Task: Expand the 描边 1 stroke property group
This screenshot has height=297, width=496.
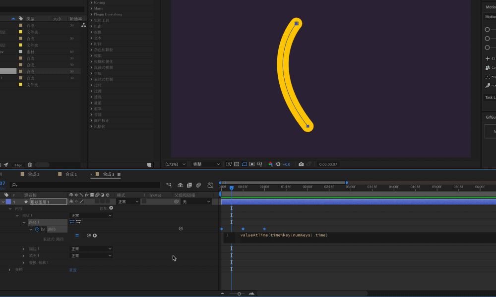Action: tap(23, 249)
